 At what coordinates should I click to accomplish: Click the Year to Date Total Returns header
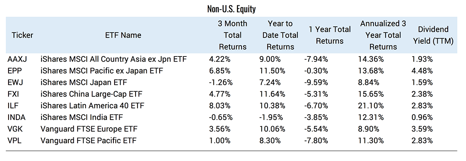[x=280, y=35]
